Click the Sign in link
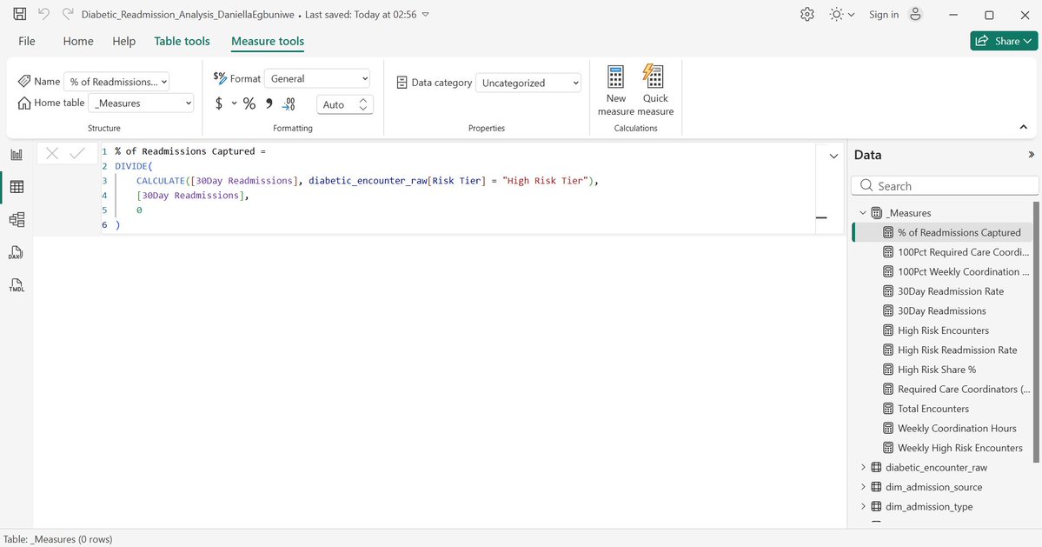This screenshot has width=1042, height=547. pos(884,15)
